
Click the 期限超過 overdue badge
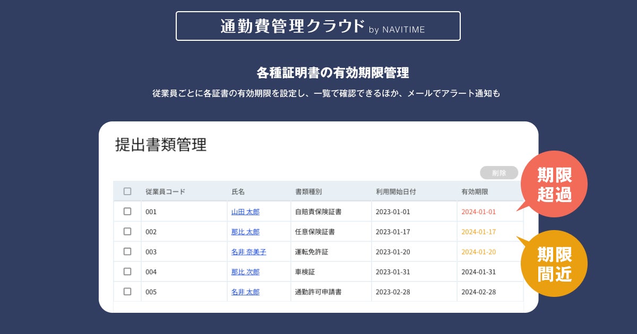click(554, 184)
